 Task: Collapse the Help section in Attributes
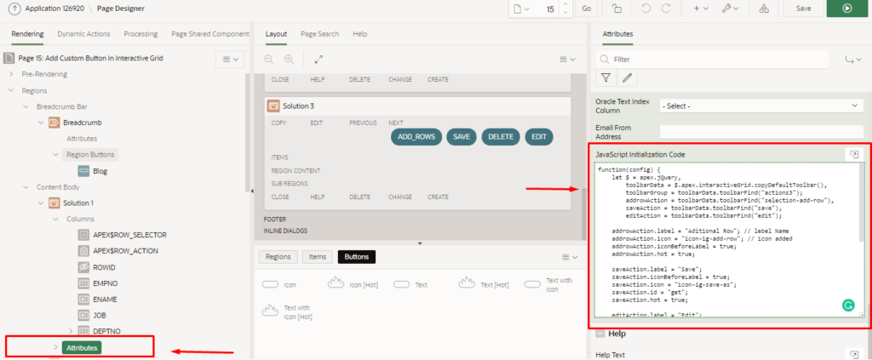tap(599, 334)
